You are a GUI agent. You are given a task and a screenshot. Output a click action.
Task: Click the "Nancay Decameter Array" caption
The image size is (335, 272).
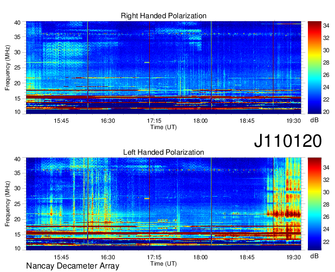coord(72,266)
